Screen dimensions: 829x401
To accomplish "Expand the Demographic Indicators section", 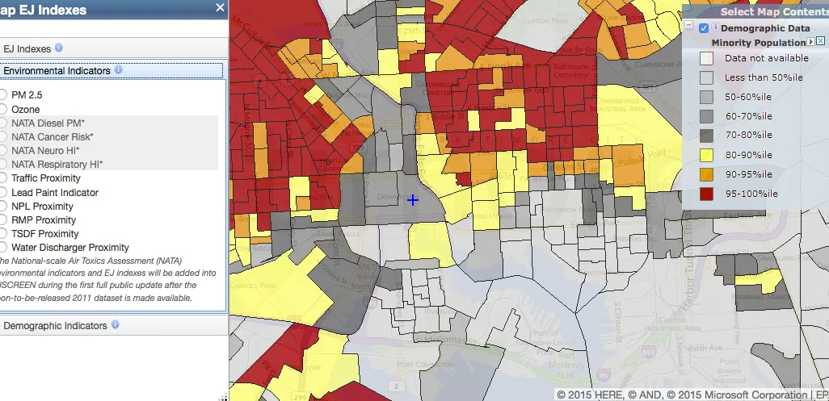I will point(55,326).
